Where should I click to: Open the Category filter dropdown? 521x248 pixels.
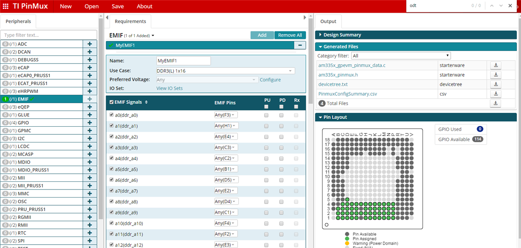click(401, 56)
